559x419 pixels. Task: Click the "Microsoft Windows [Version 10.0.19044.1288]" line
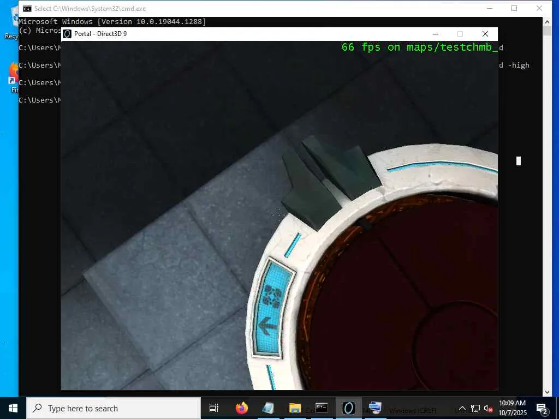(x=112, y=22)
